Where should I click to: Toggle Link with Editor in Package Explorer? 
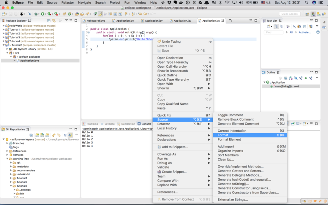coord(54,21)
